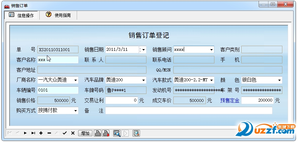Viewport: 298px width, 142px height.
Task: Go to the previous record arrow
Action: [x=17, y=133]
